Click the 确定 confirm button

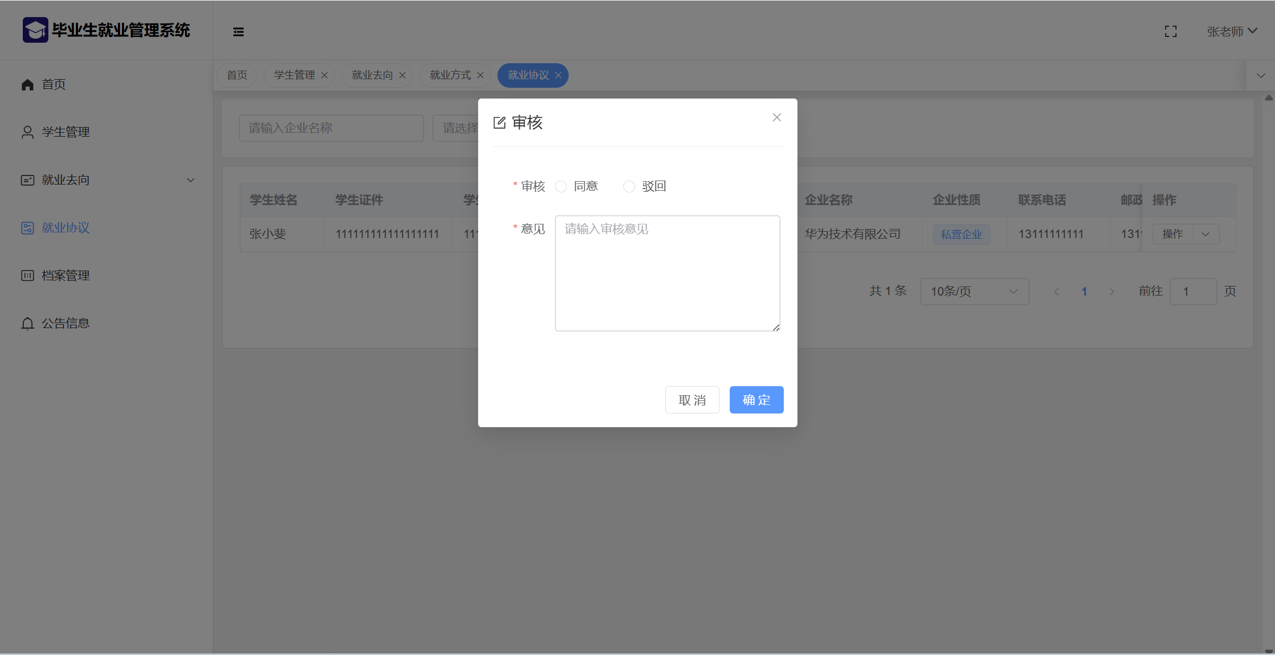(x=756, y=400)
